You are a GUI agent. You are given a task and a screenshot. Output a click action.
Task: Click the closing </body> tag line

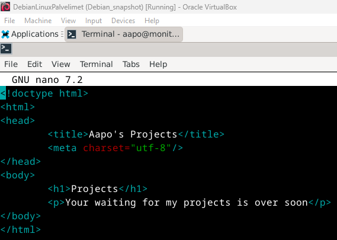coord(21,216)
